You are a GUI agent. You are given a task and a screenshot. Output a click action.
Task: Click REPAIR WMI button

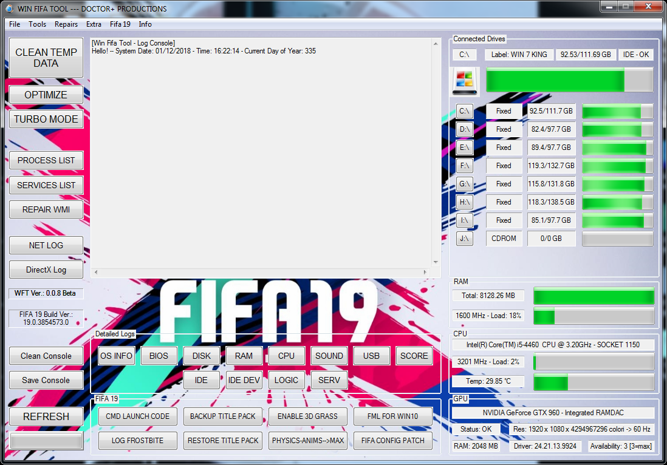pos(46,209)
